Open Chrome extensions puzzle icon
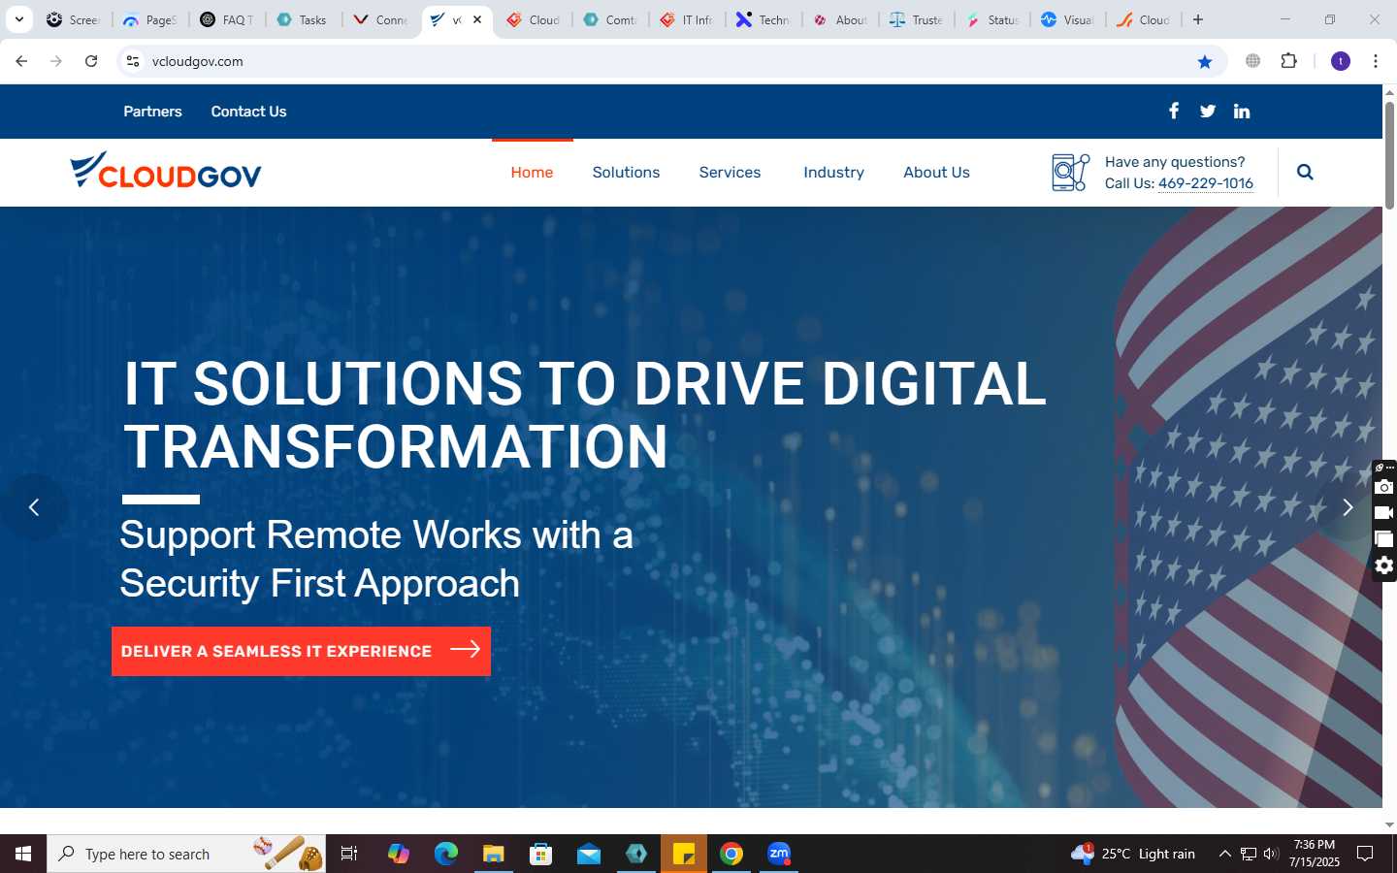The height and width of the screenshot is (873, 1397). 1289,61
